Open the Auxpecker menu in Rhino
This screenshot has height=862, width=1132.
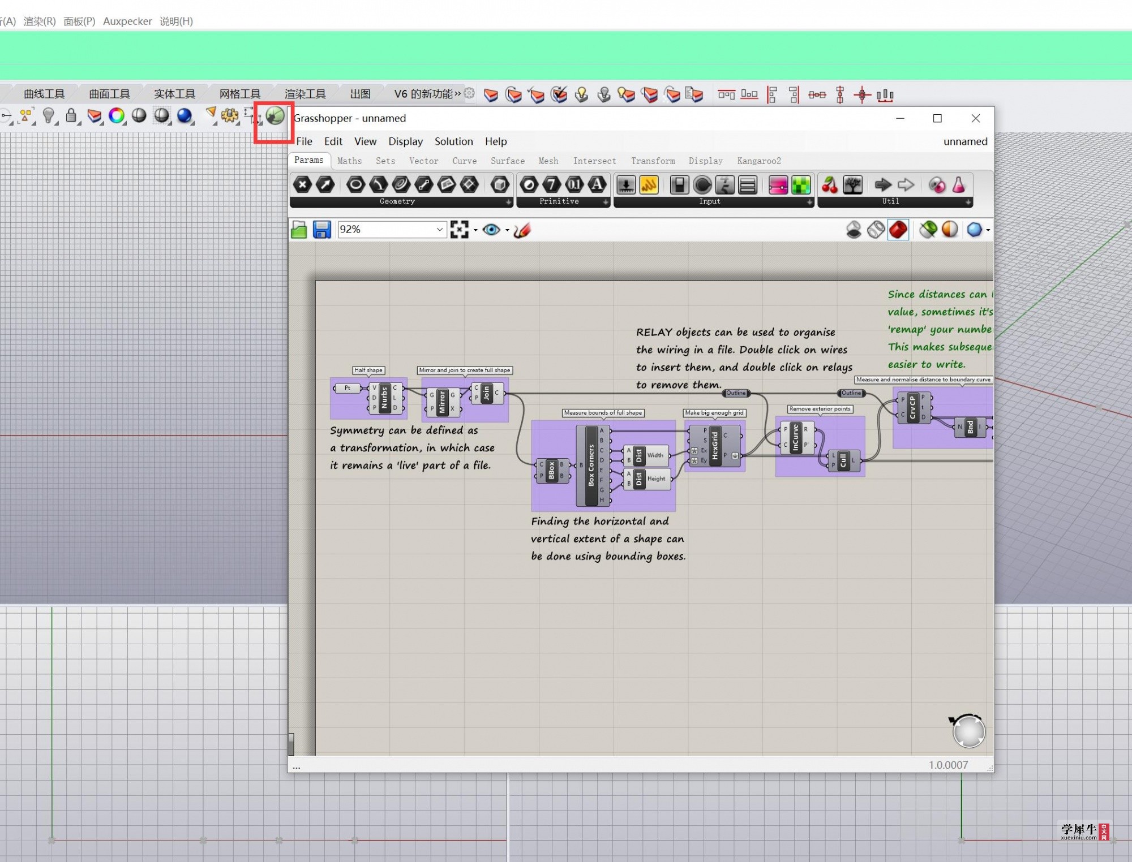[127, 21]
